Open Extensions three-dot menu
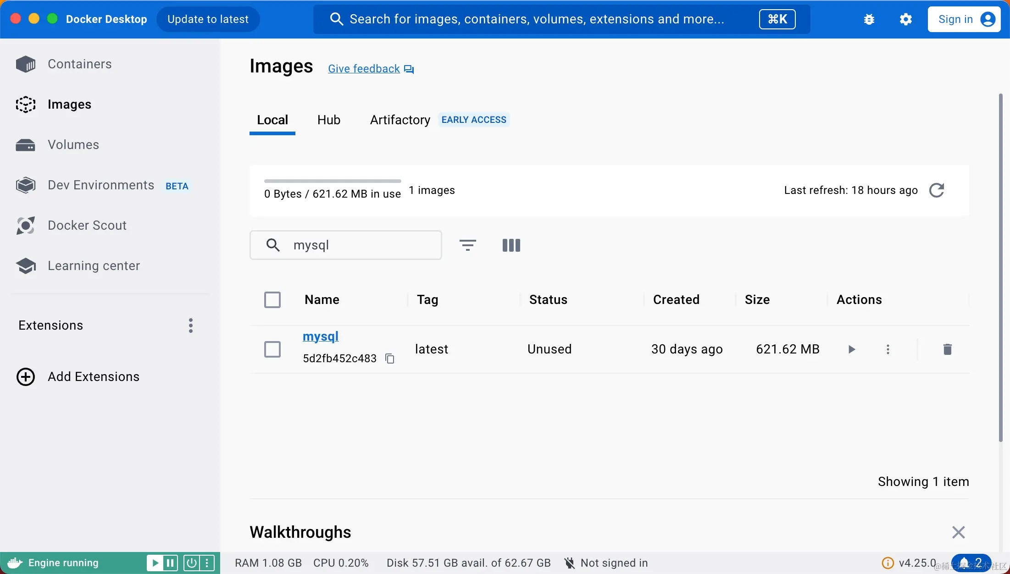This screenshot has height=574, width=1010. click(x=191, y=326)
